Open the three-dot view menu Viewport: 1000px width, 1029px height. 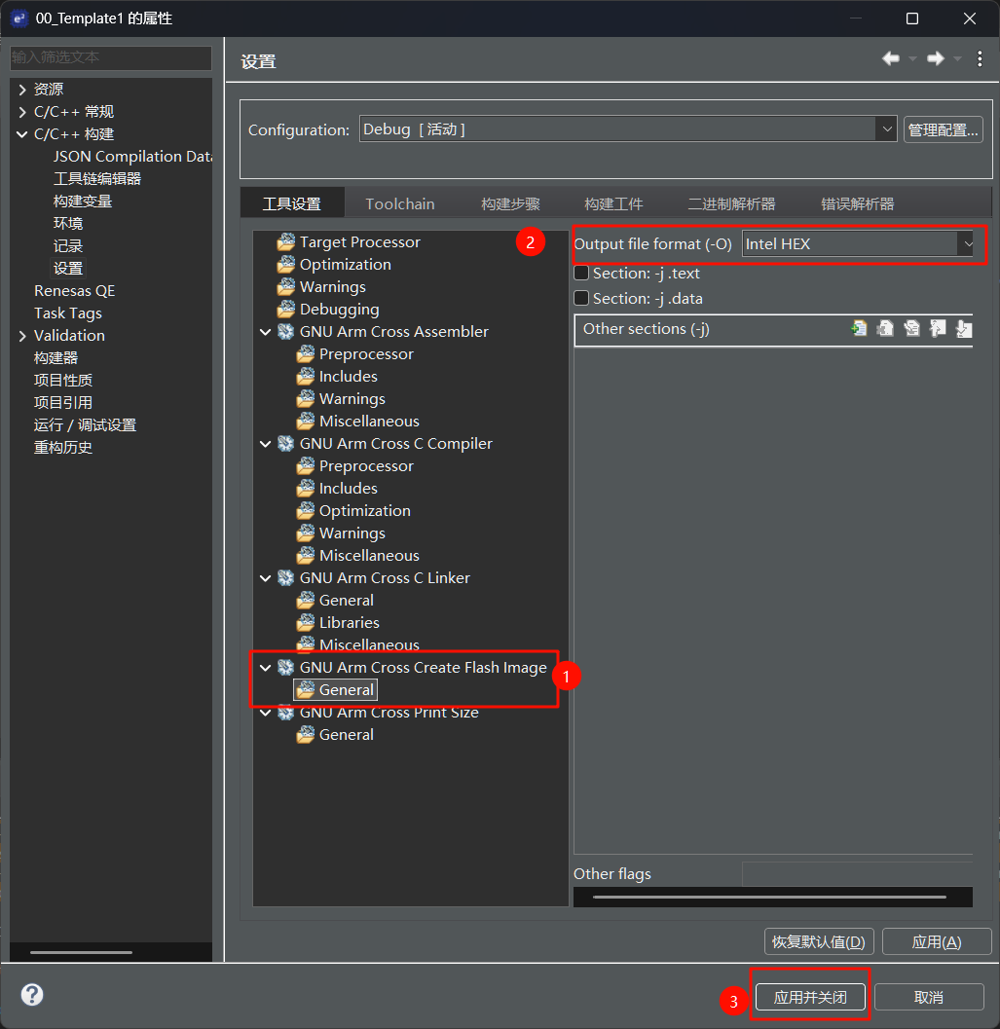(x=980, y=58)
